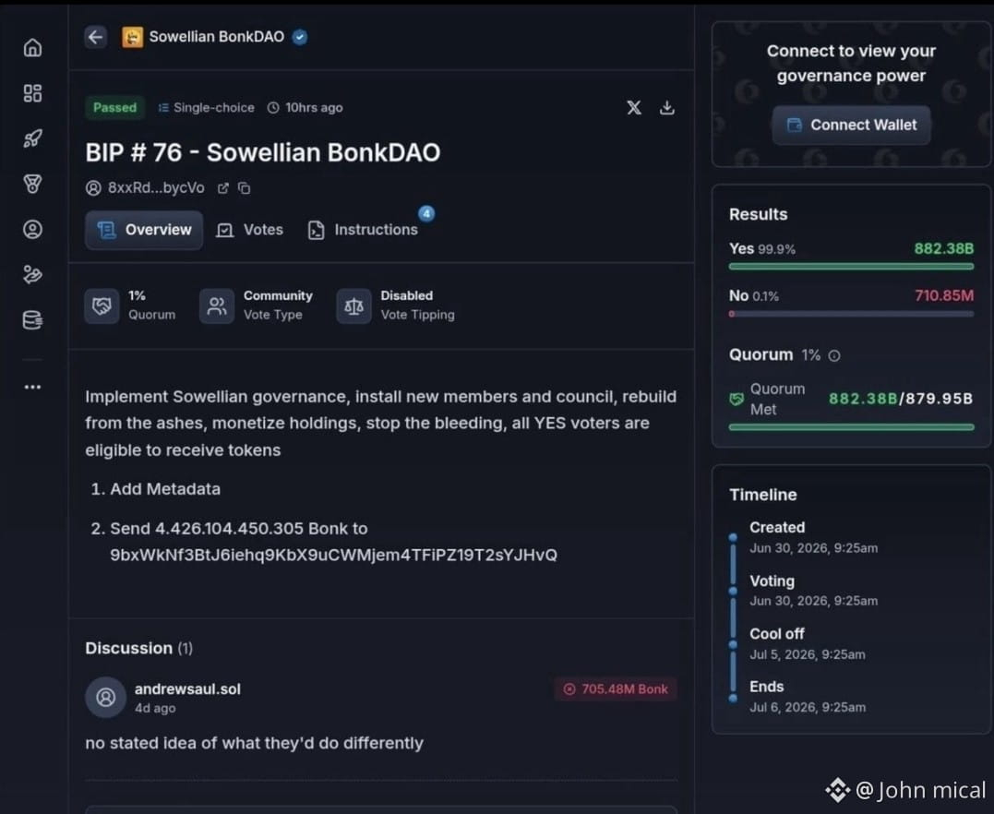Click the Ends timeline marker
Screen dimensions: 994x814
(x=733, y=698)
